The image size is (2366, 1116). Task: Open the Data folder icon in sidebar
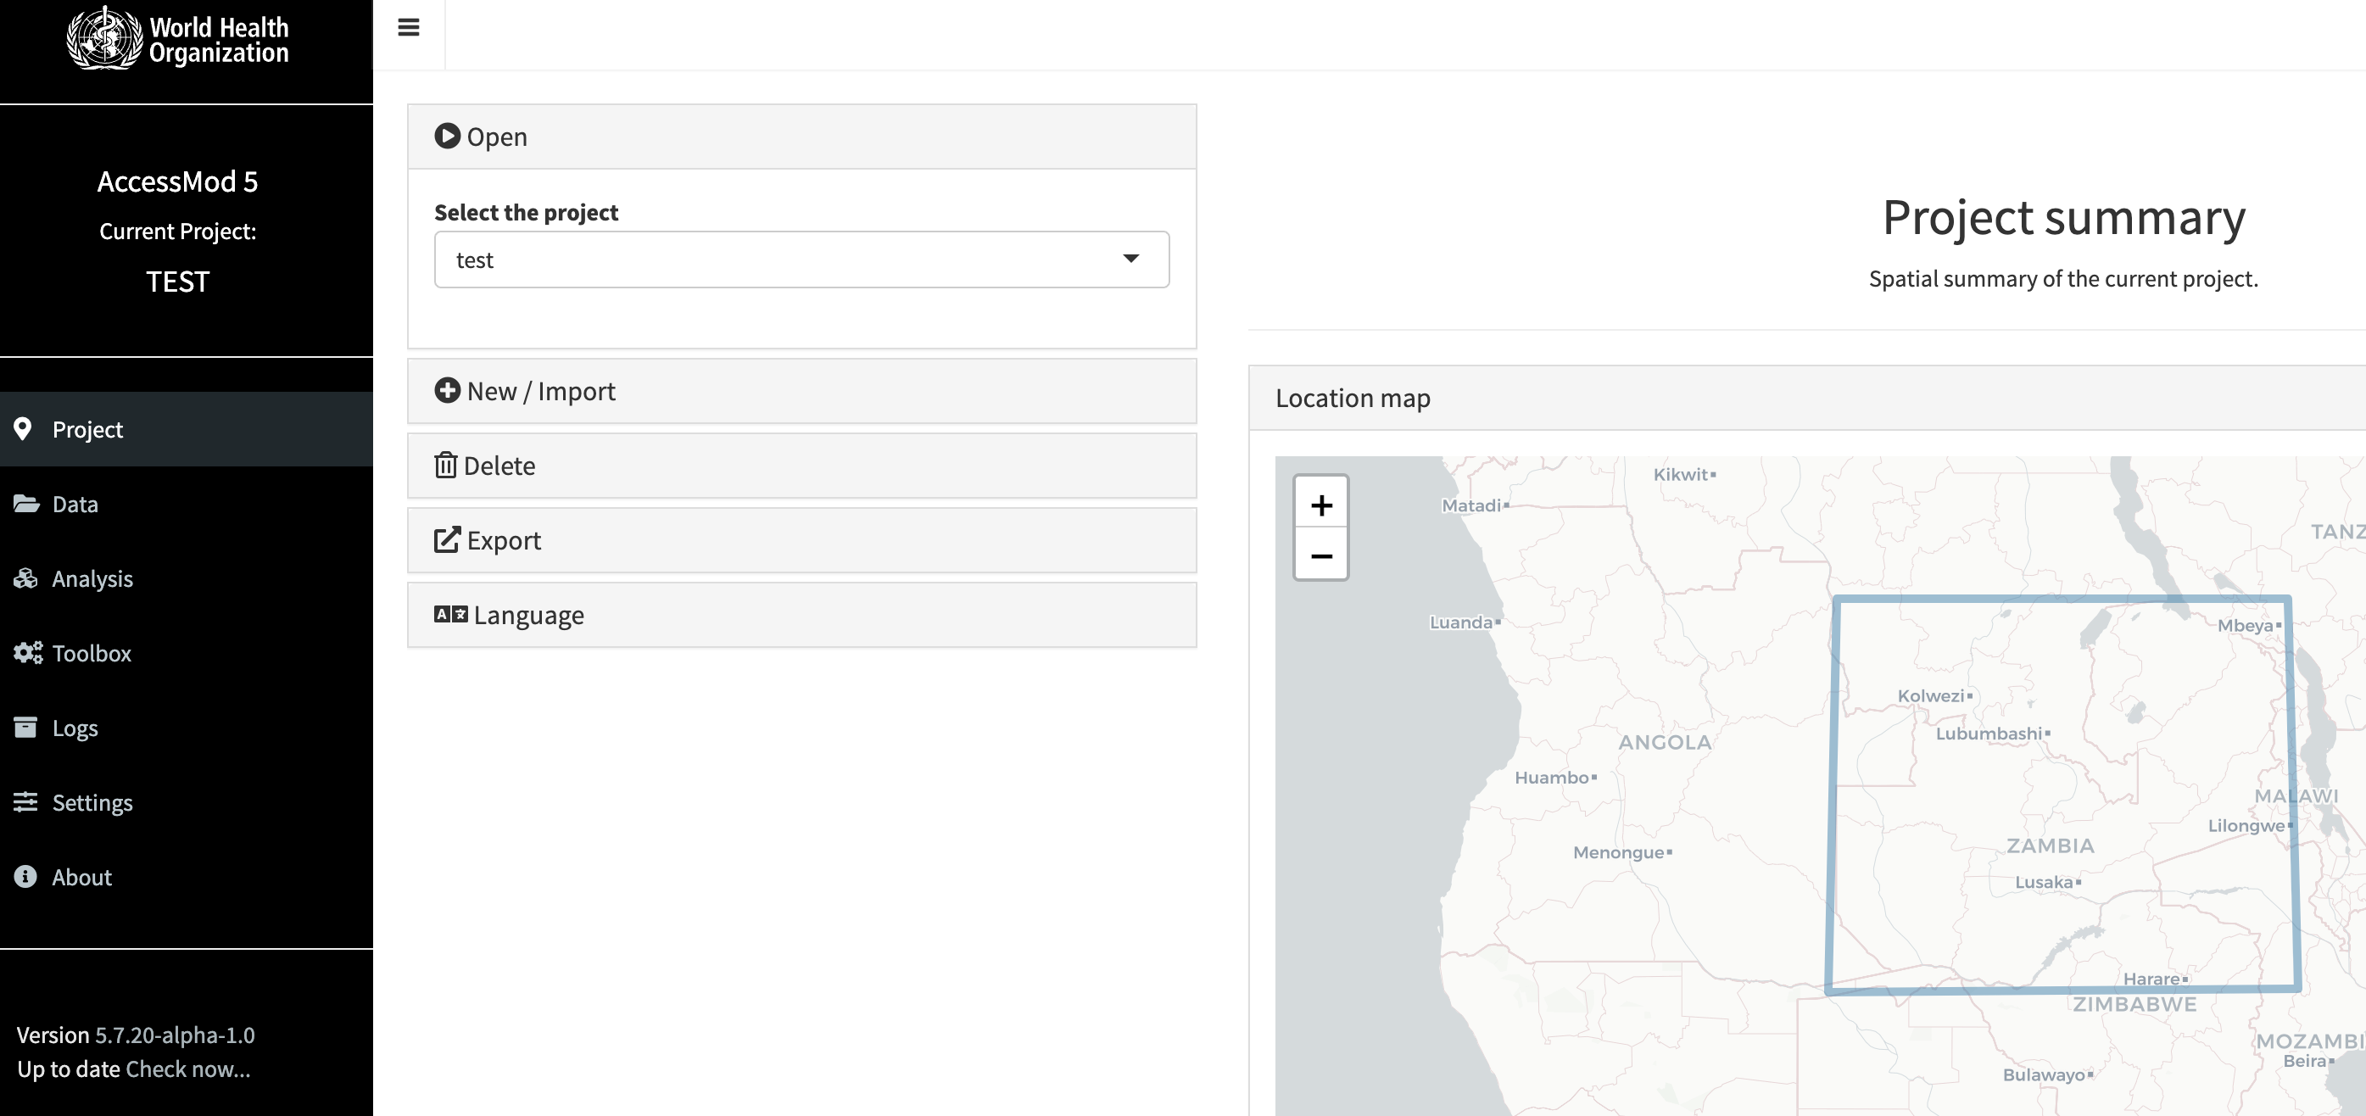click(25, 504)
